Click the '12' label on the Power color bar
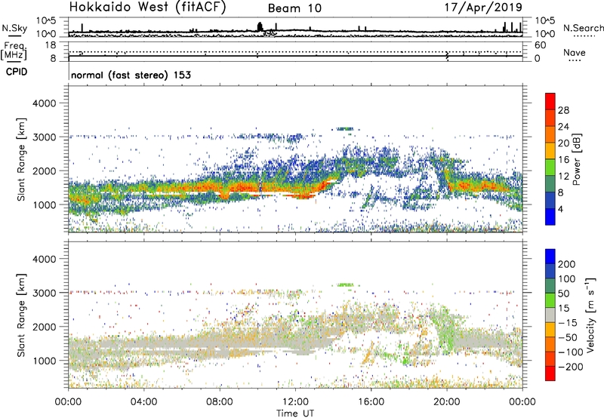604x418 pixels. click(x=563, y=177)
